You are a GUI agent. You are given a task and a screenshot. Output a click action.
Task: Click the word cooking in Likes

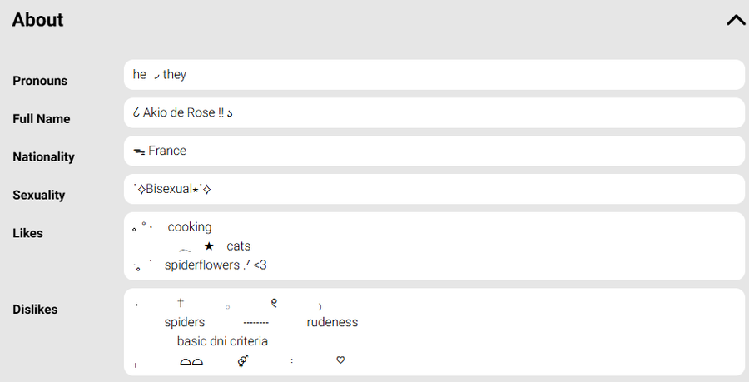(x=190, y=227)
